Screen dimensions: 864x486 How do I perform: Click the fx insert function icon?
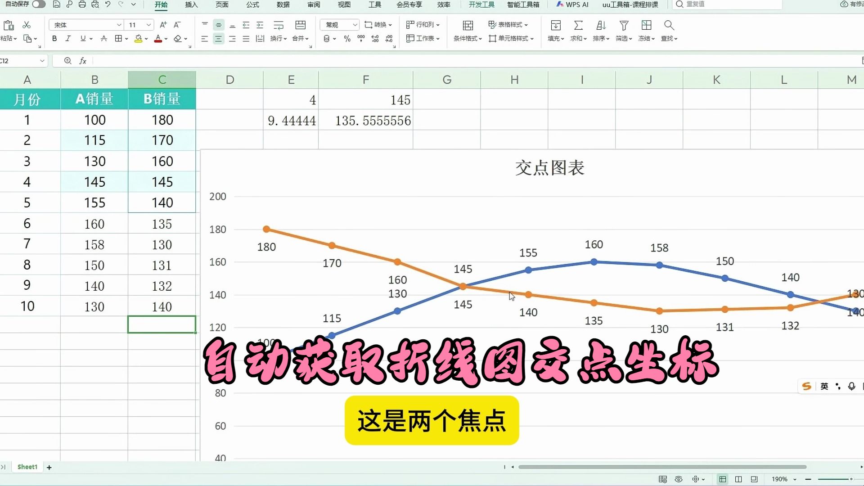[83, 61]
